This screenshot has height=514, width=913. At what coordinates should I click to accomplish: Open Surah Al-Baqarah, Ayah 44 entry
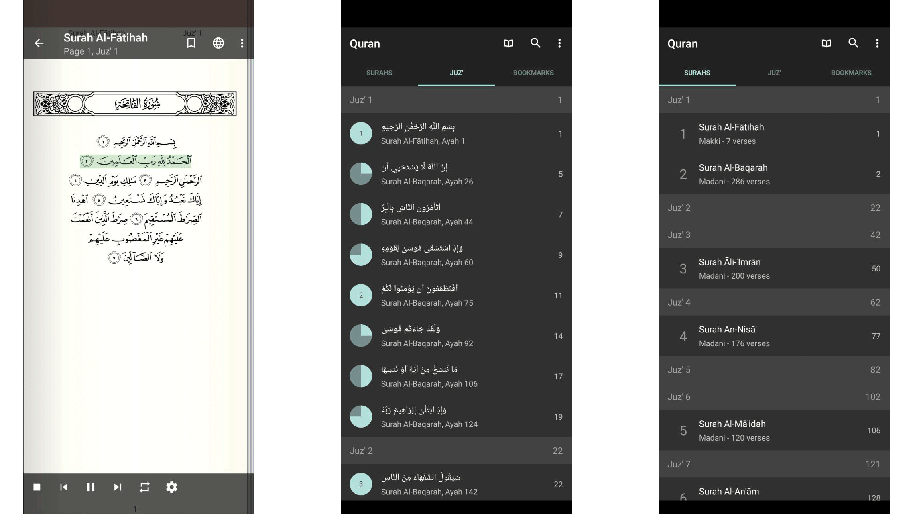457,214
